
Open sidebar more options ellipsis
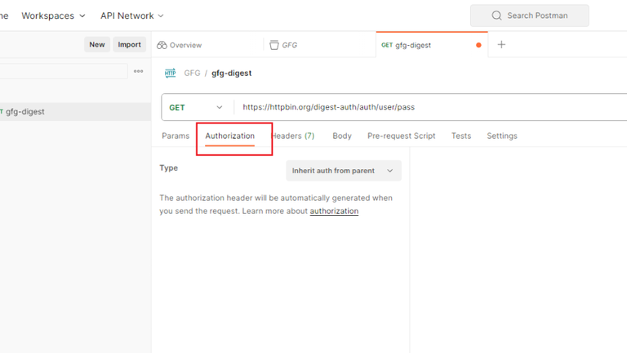tap(138, 71)
